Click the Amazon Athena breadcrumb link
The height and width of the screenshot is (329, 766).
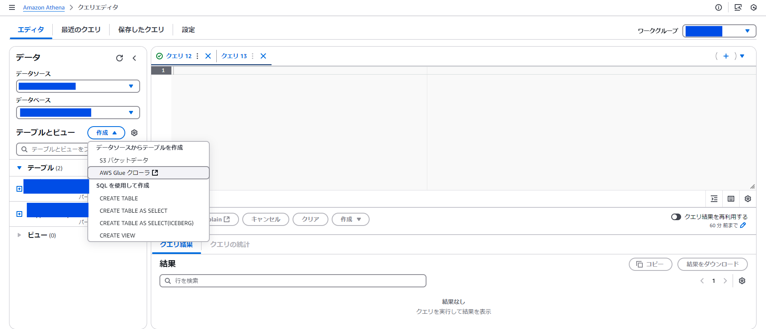44,7
